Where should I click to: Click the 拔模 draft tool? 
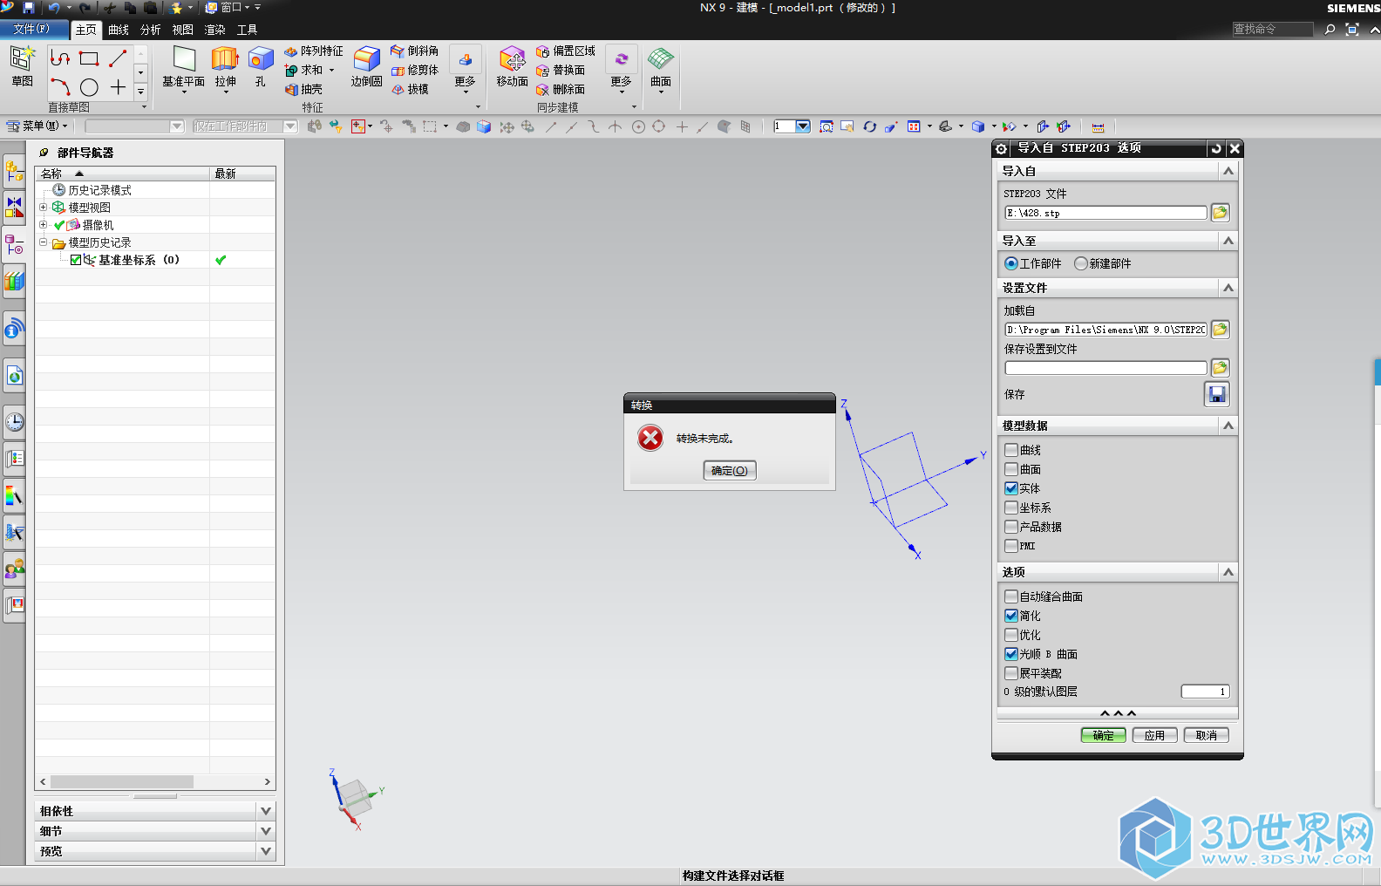(410, 89)
